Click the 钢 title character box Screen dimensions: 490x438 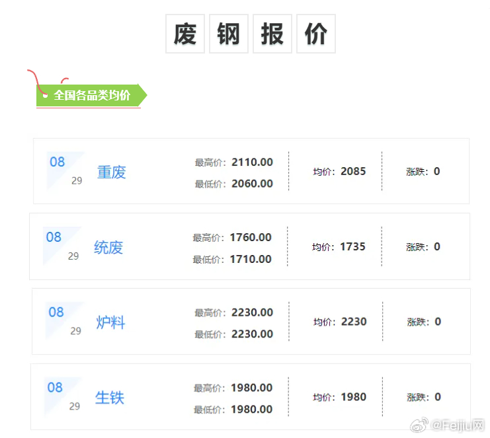tap(229, 34)
